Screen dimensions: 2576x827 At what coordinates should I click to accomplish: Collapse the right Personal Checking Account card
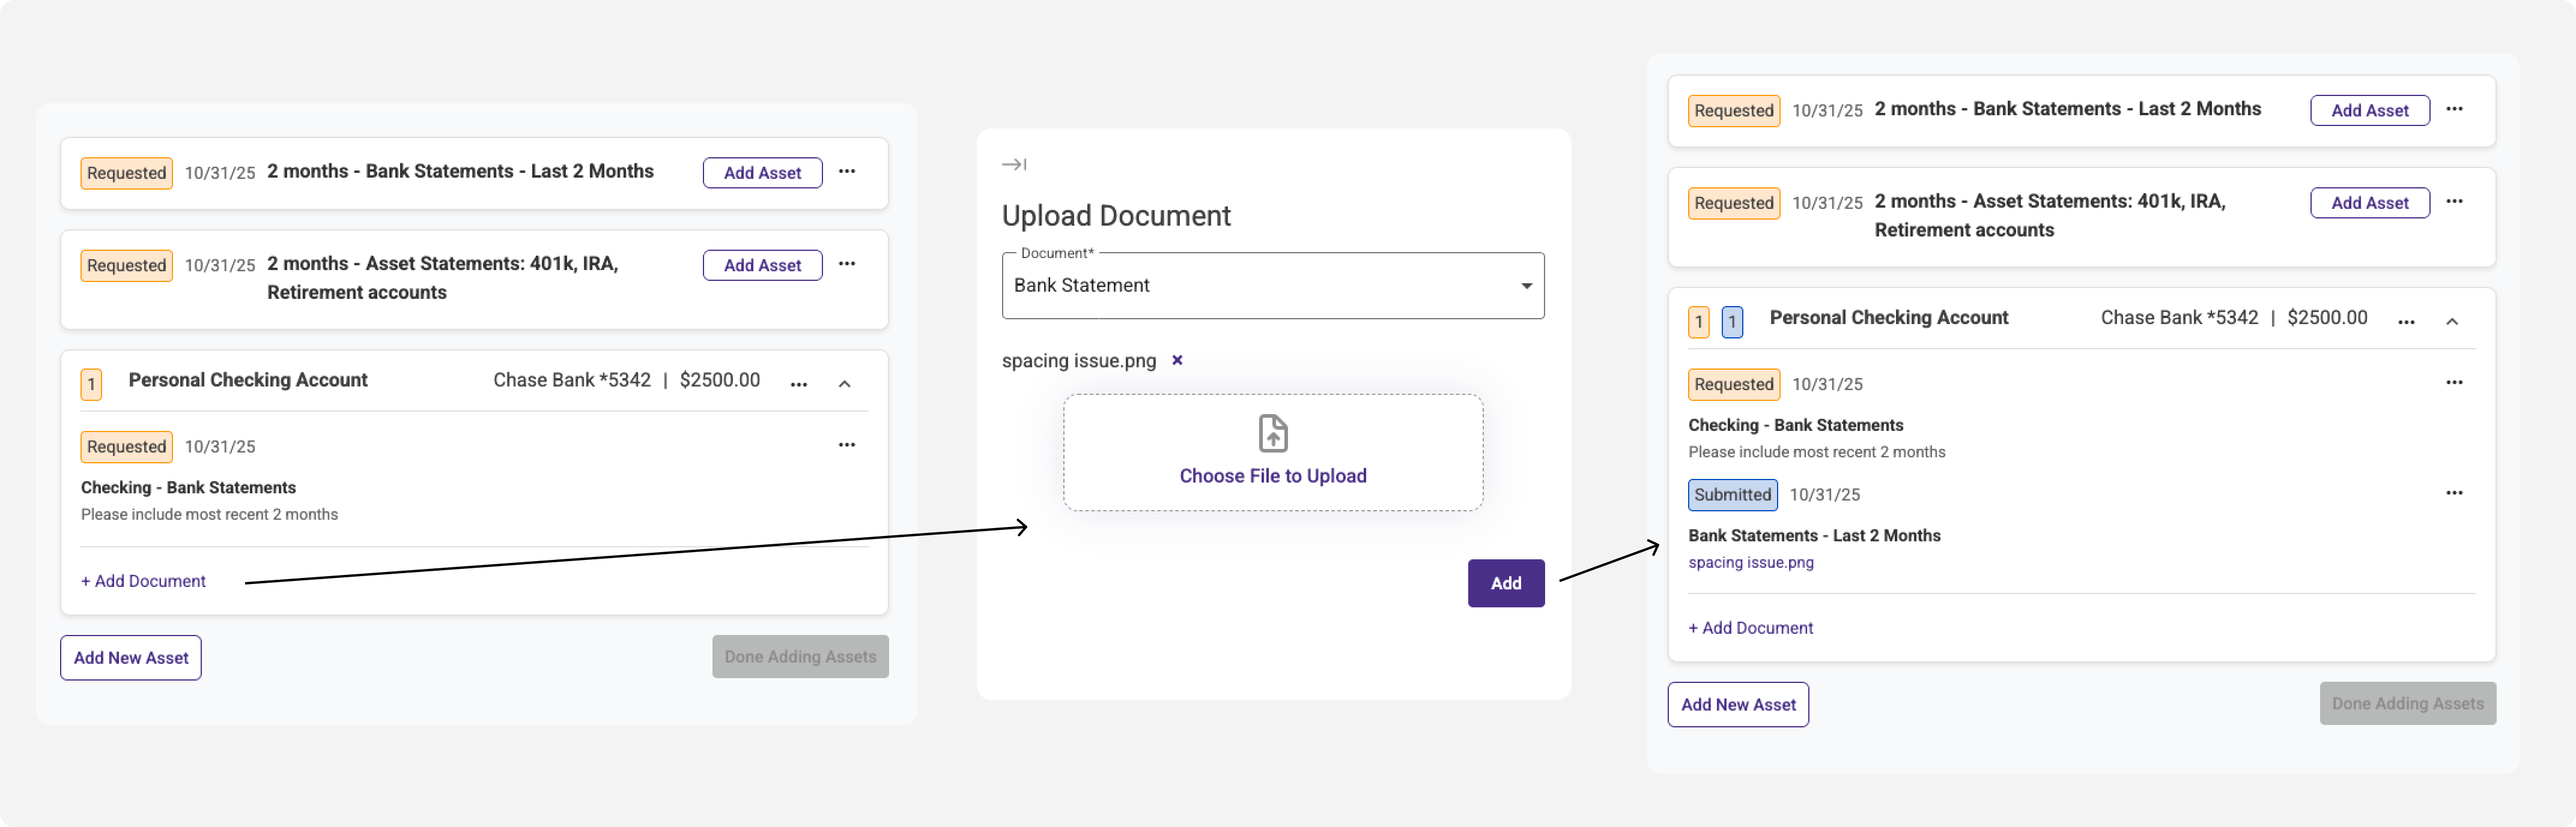coord(2451,323)
